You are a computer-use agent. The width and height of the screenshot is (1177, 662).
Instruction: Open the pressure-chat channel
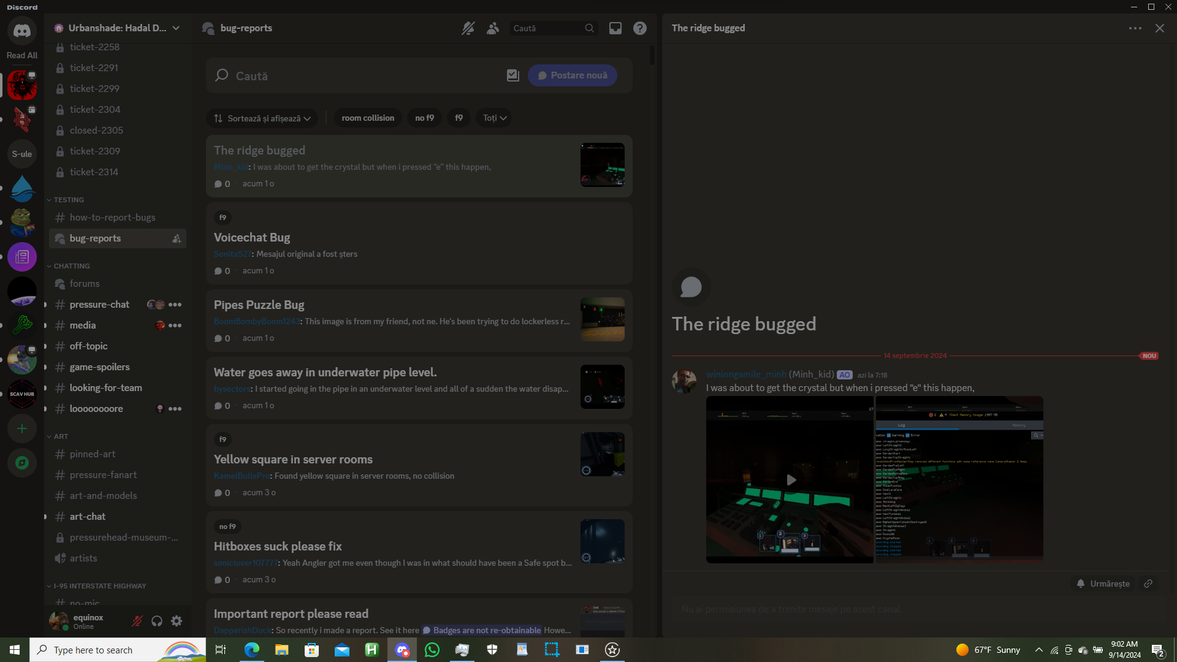click(99, 305)
